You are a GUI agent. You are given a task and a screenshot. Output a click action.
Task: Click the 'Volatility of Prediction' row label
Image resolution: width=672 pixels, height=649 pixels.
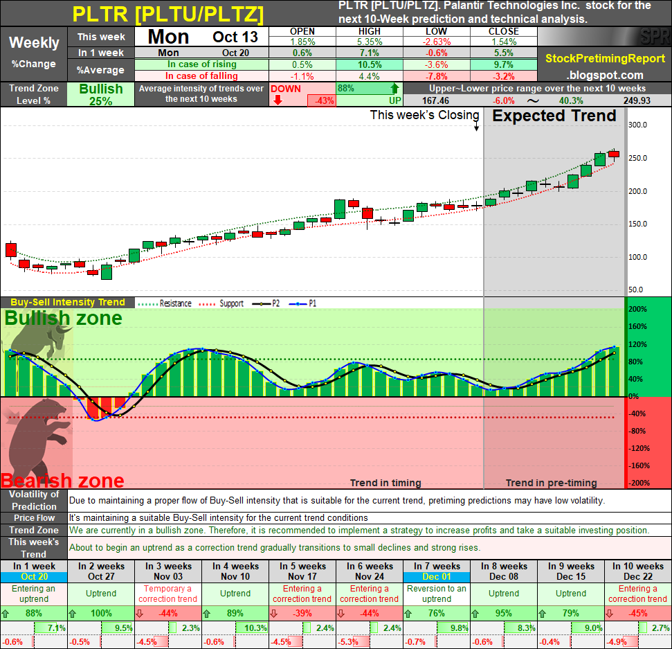[x=34, y=500]
